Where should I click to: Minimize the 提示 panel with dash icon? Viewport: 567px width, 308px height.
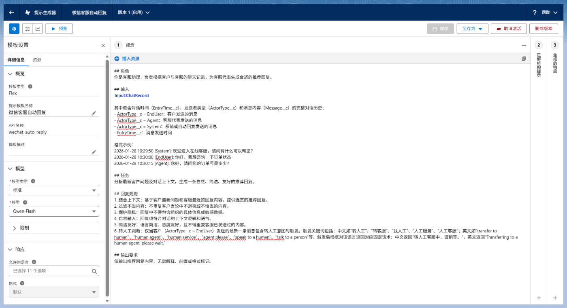(x=524, y=45)
